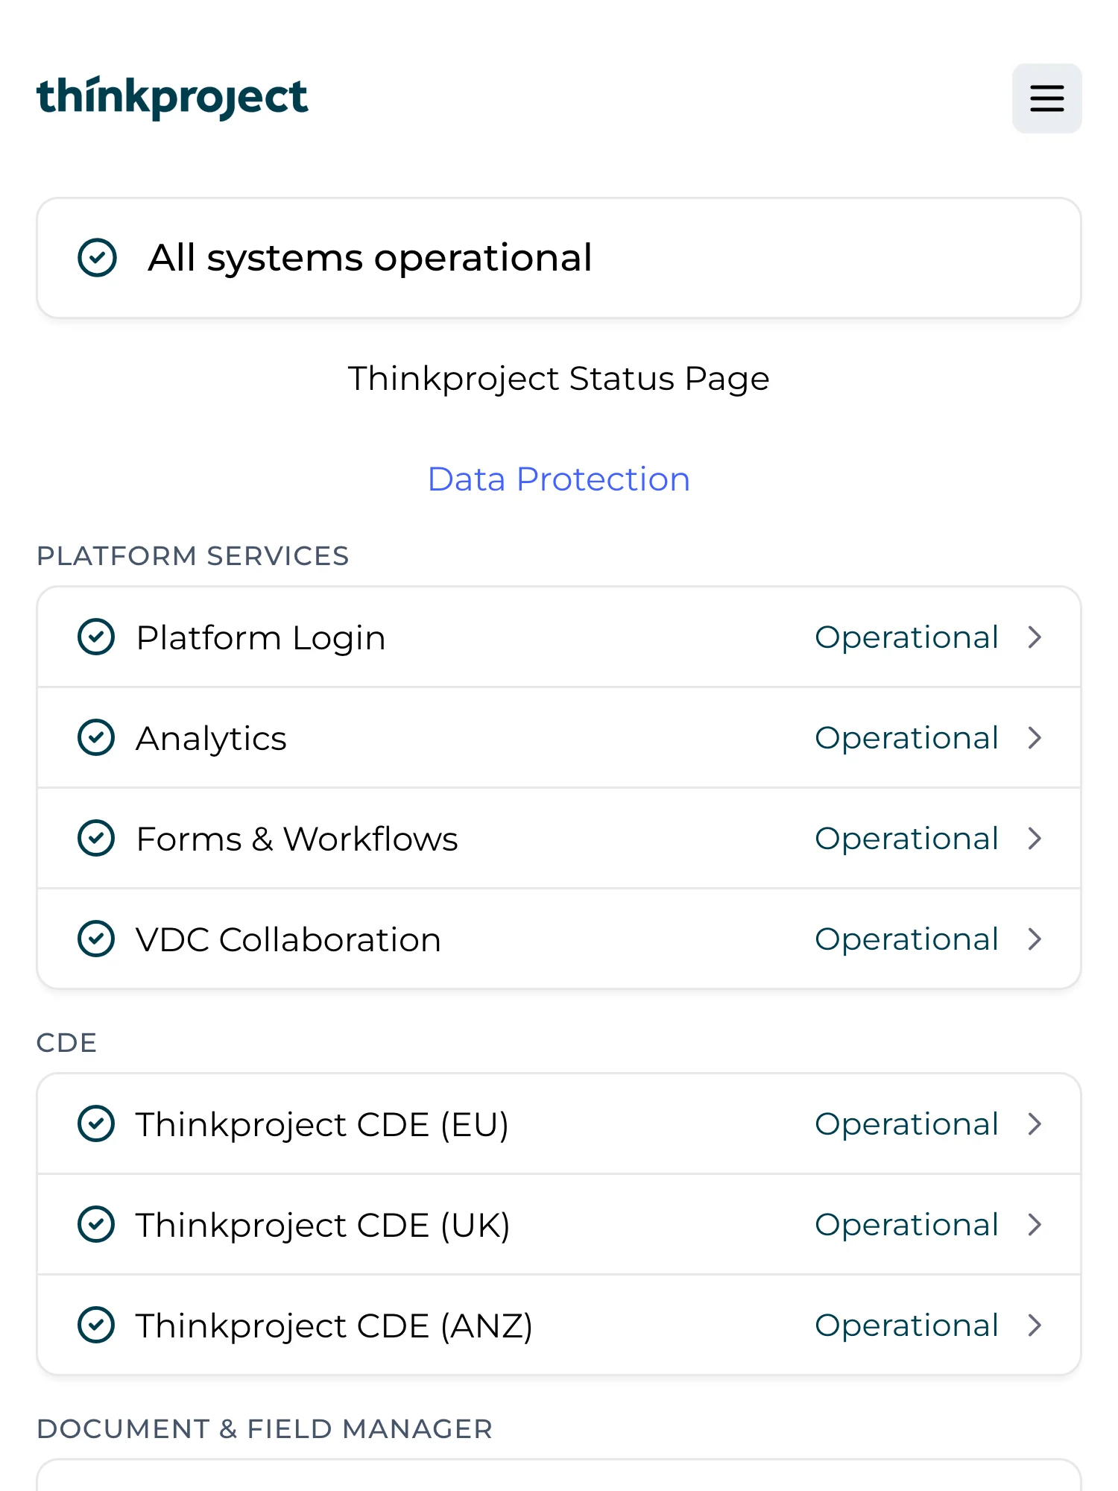
Task: Click the Analytics status check icon
Action: [96, 738]
